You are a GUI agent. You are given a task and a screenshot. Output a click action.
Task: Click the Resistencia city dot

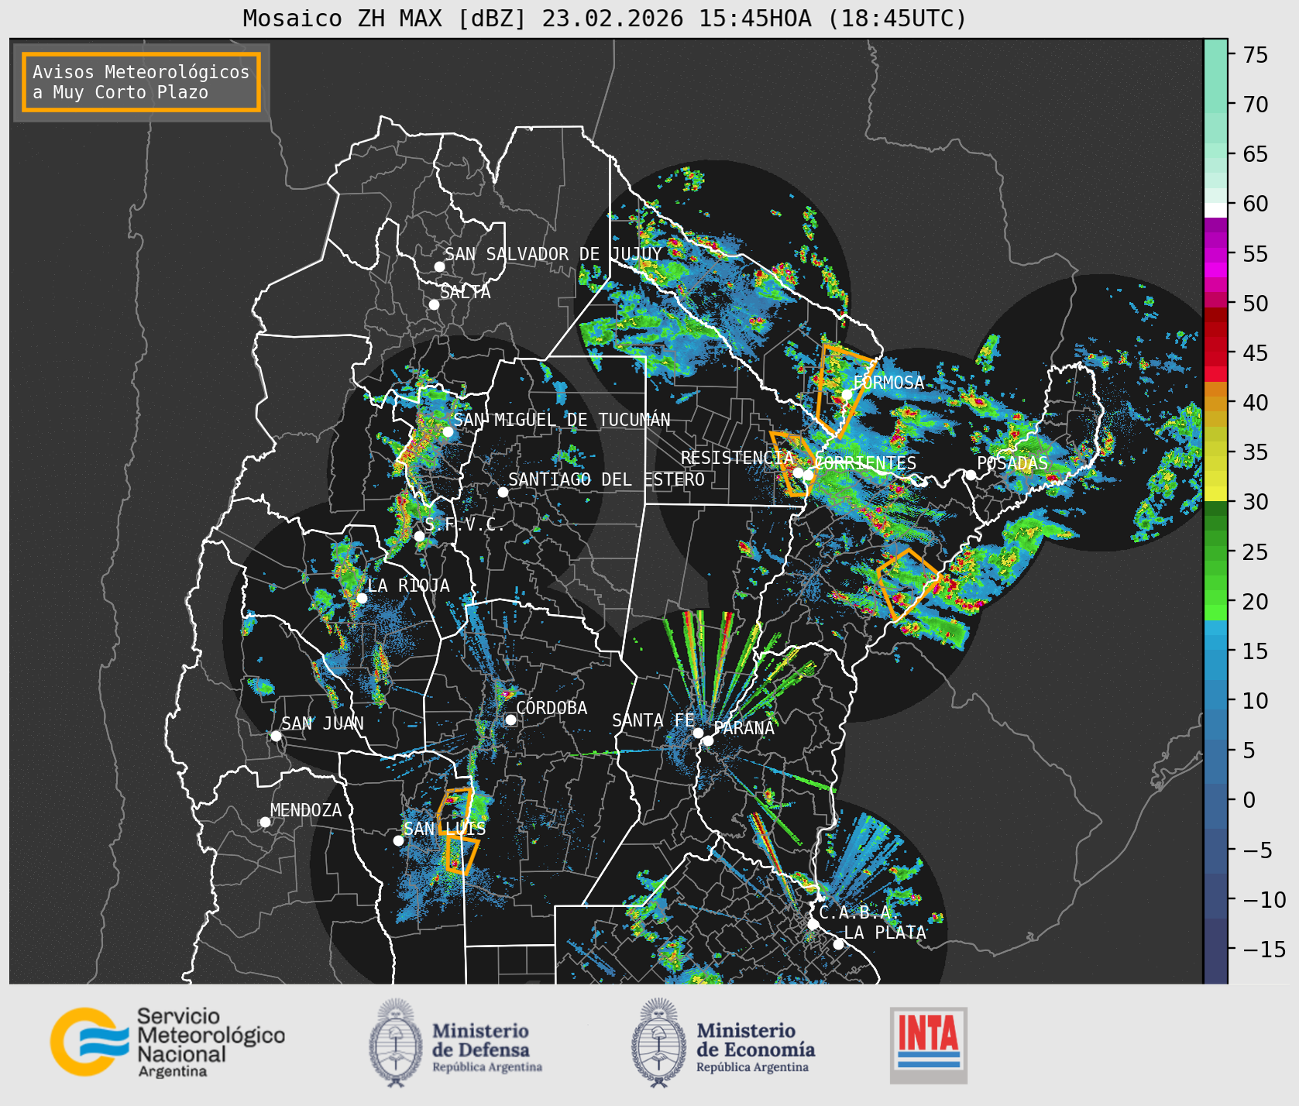click(x=798, y=472)
